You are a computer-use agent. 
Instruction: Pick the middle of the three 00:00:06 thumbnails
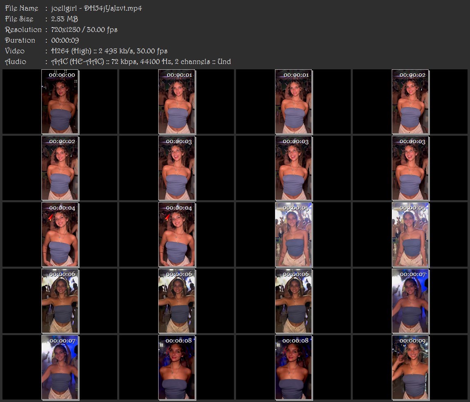click(x=177, y=301)
